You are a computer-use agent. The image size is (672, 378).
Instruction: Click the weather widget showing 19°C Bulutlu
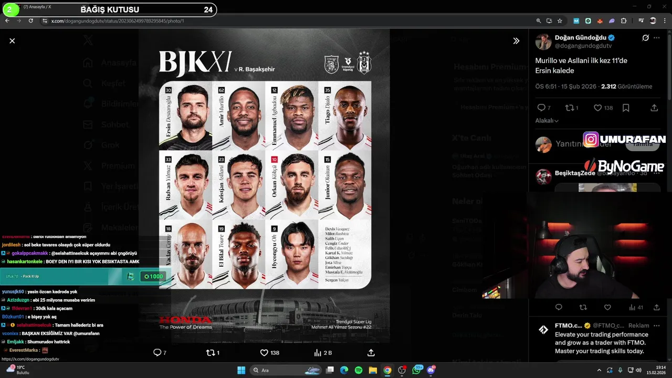pyautogui.click(x=17, y=370)
